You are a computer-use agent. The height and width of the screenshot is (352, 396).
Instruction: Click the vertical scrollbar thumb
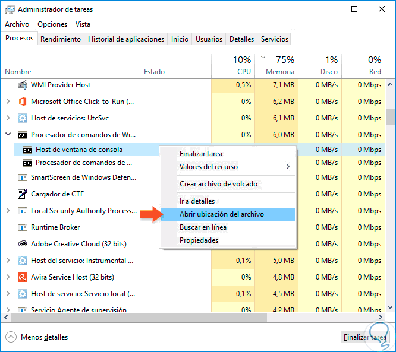(x=390, y=115)
